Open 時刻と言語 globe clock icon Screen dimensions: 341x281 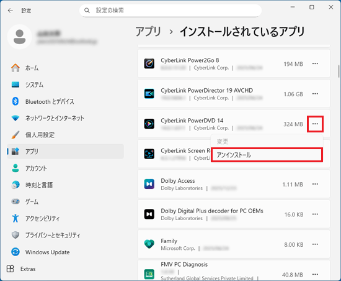(15, 185)
